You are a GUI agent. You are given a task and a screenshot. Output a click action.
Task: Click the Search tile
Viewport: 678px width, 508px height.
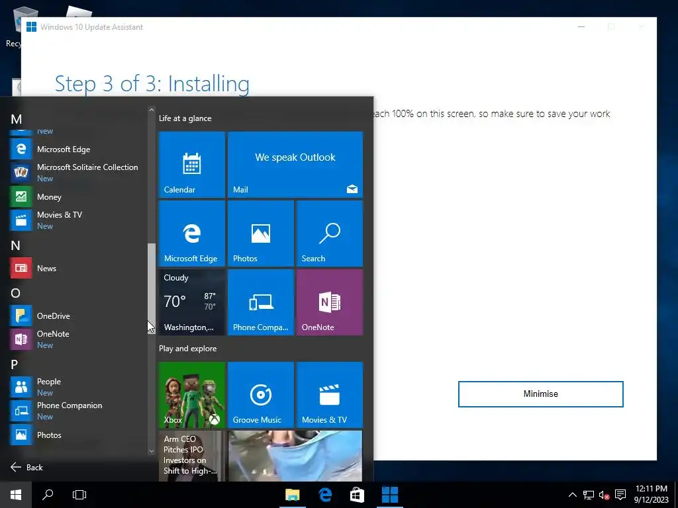(330, 233)
